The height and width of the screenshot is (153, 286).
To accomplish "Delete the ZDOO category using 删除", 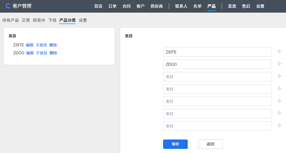I will pos(53,53).
